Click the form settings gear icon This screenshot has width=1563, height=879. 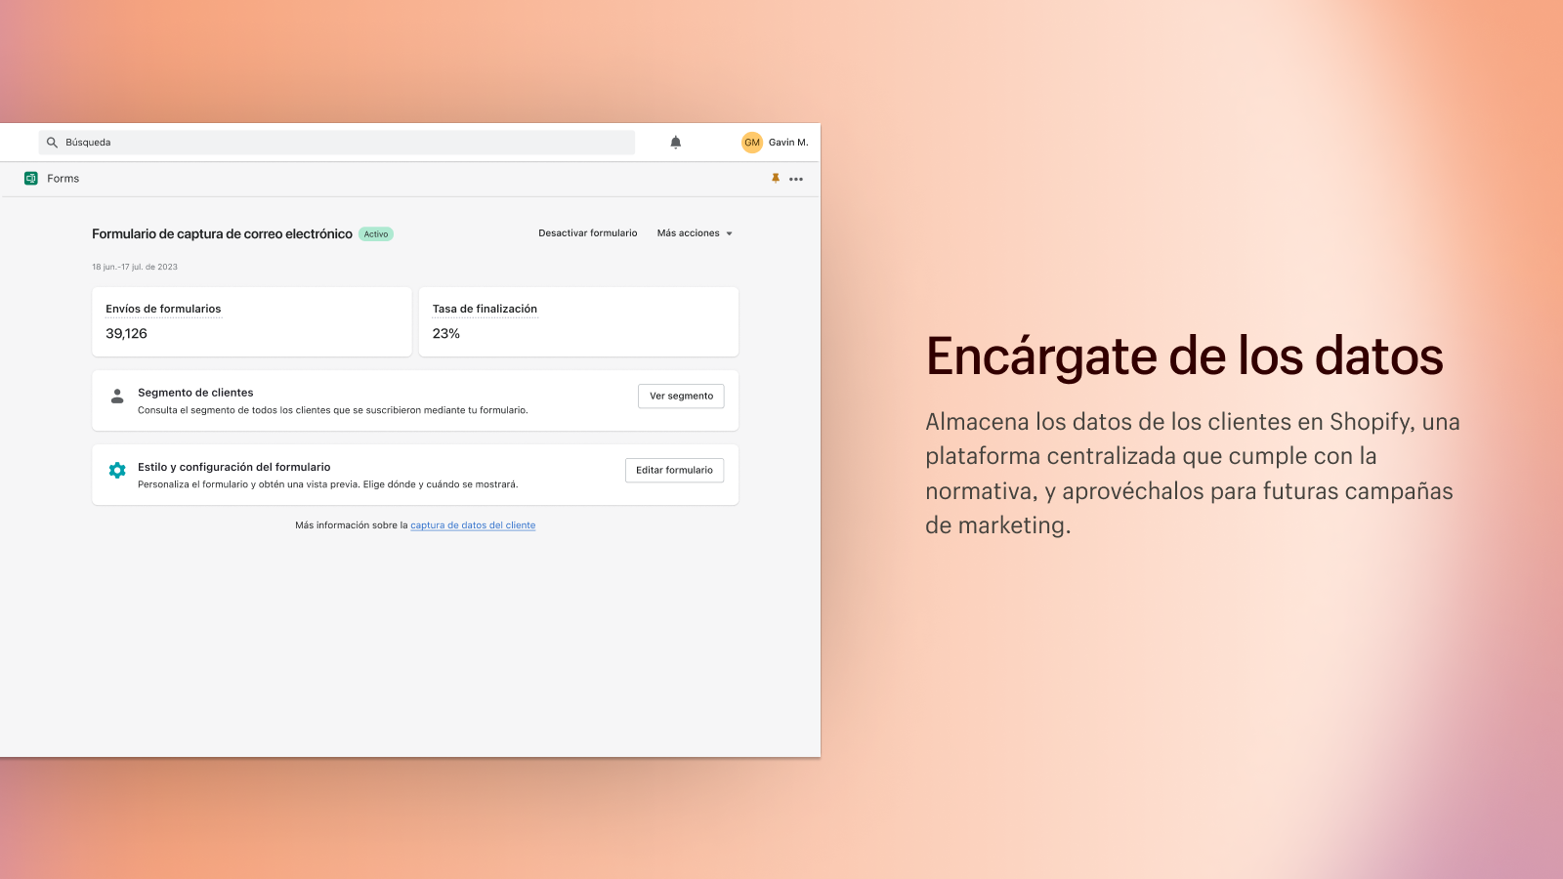tap(117, 470)
